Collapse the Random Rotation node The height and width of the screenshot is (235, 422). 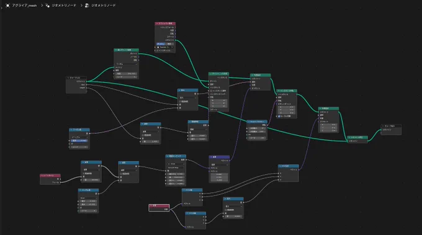point(249,122)
